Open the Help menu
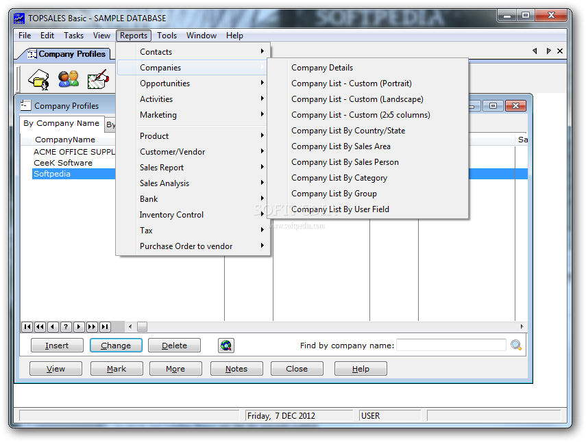This screenshot has height=442, width=586. tap(234, 36)
